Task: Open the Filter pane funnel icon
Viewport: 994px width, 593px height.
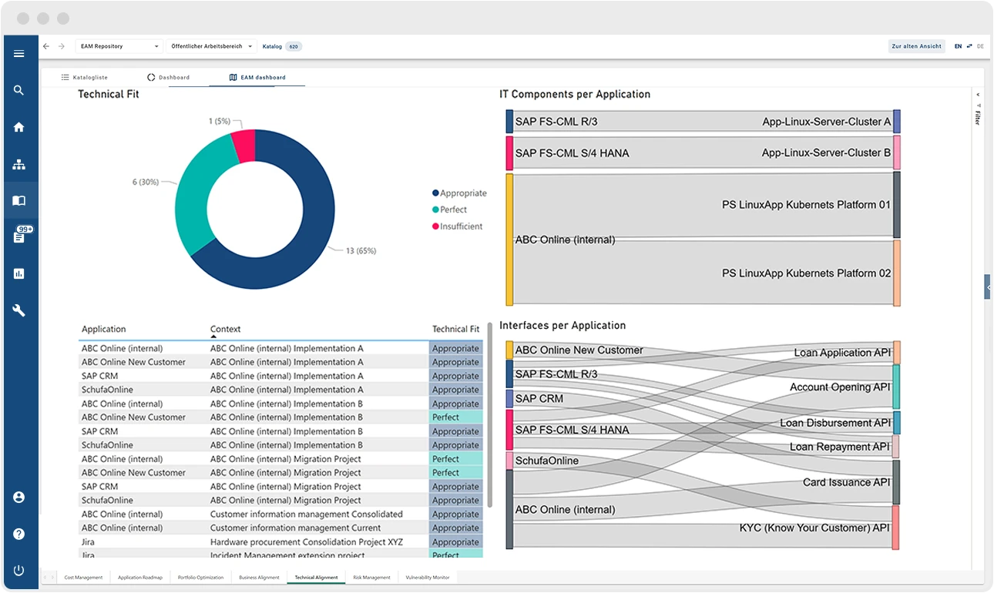Action: pos(978,106)
